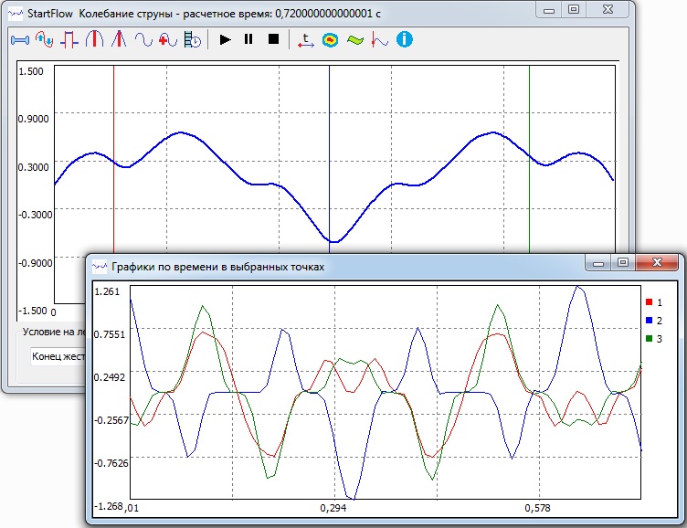This screenshot has height=528, width=687.
Task: Pause the string simulation
Action: 248,39
